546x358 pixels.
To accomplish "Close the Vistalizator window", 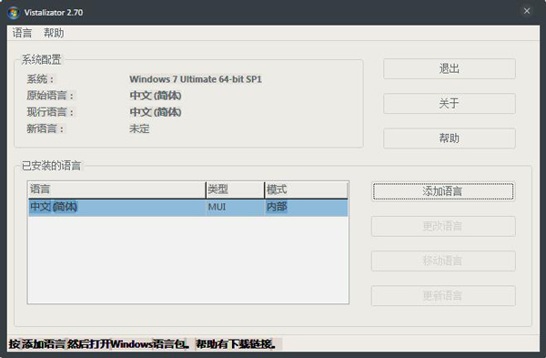I will click(527, 11).
